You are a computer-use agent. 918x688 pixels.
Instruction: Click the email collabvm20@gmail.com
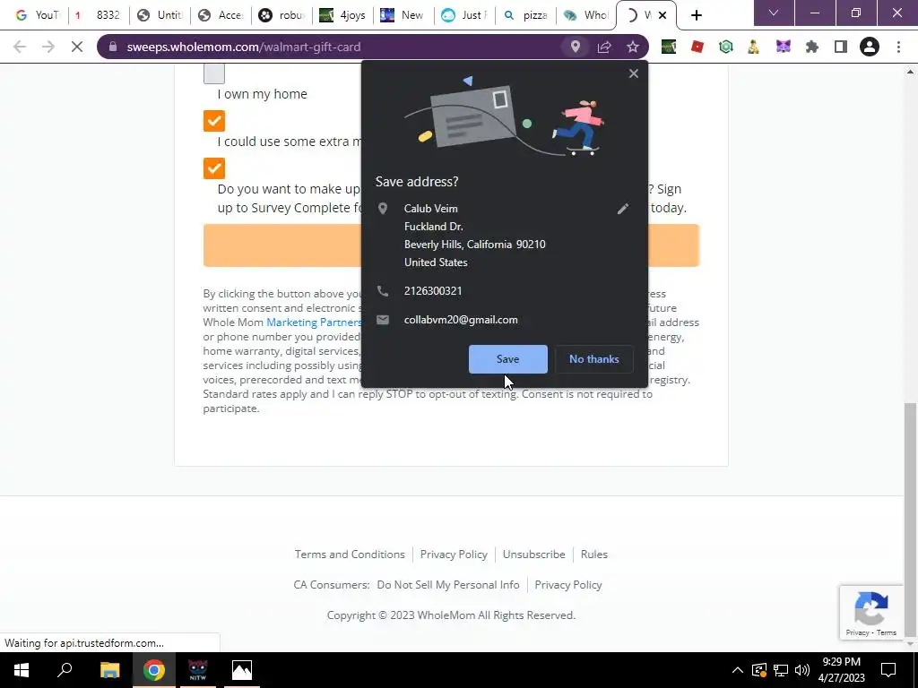click(461, 320)
